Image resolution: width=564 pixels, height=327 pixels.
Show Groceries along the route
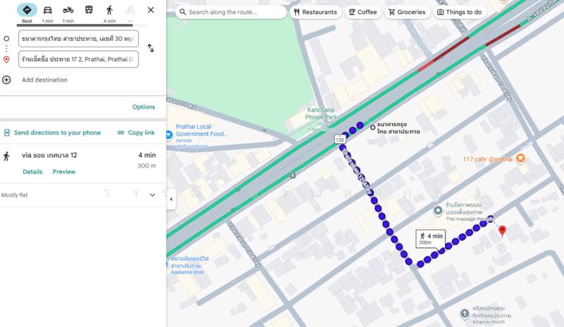point(407,12)
